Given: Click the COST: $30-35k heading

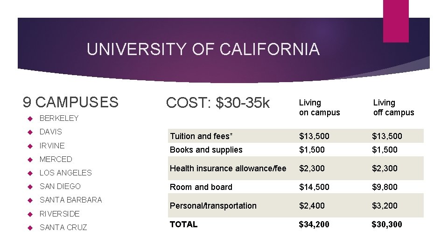Looking at the screenshot, I should click(217, 103).
